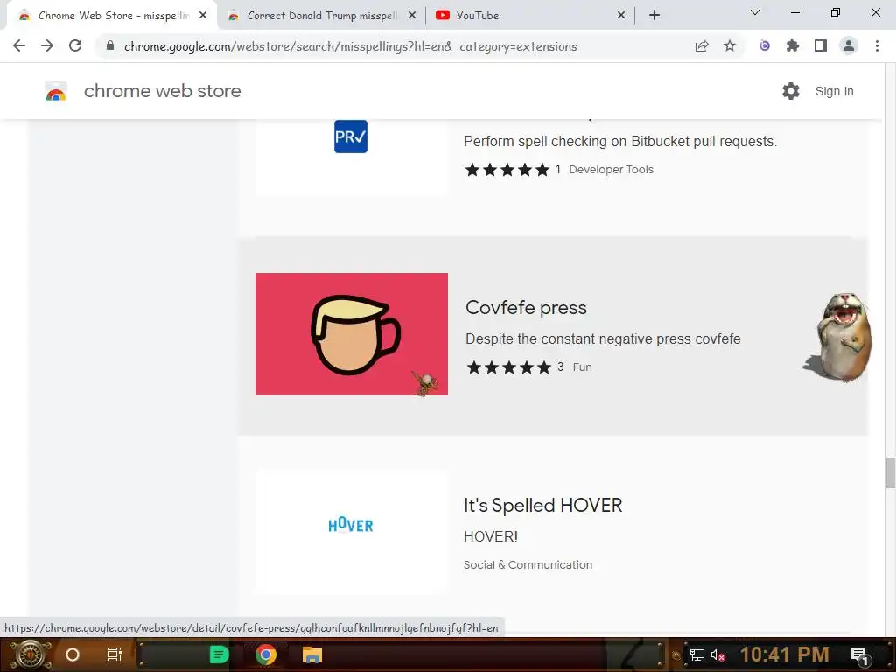The width and height of the screenshot is (896, 672).
Task: Open It's Spelled HOVER title link
Action: 542,505
